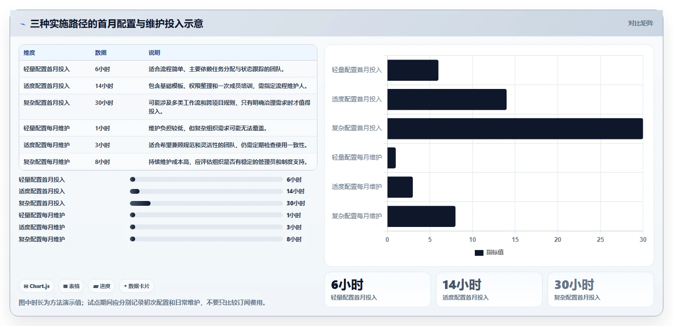This screenshot has width=673, height=326.
Task: Click the chart bar for 复杂配置首月投入
Action: [515, 128]
